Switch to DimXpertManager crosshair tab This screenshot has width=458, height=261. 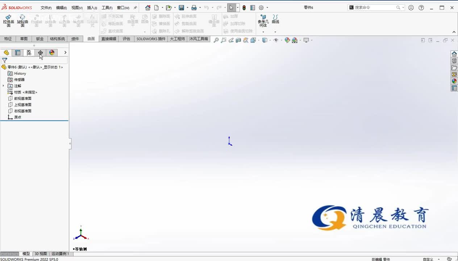(40, 53)
